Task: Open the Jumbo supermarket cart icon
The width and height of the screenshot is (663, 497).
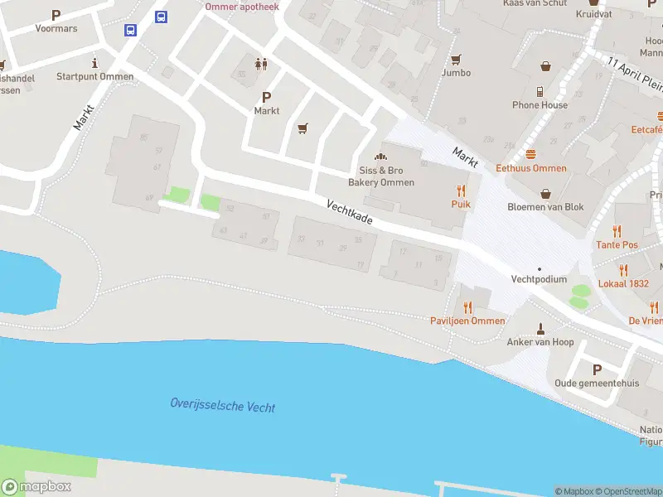Action: (455, 60)
